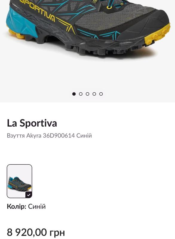Click the Колір: Синій label
175x239 pixels.
coord(26,206)
